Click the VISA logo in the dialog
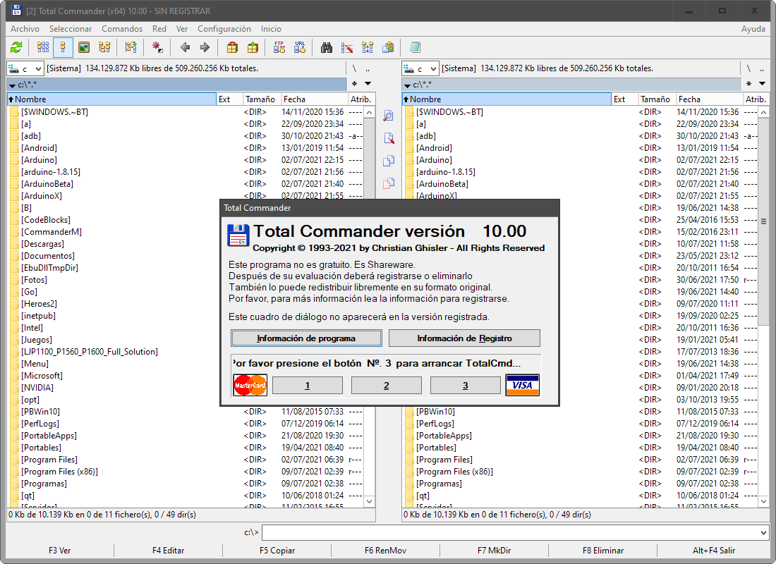The width and height of the screenshot is (776, 564). point(522,385)
